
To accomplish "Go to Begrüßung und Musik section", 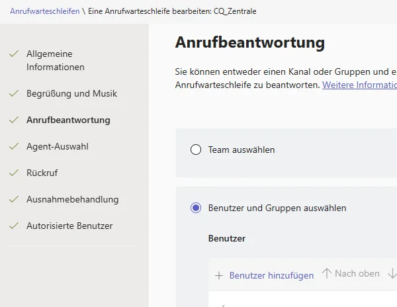I will coord(71,93).
